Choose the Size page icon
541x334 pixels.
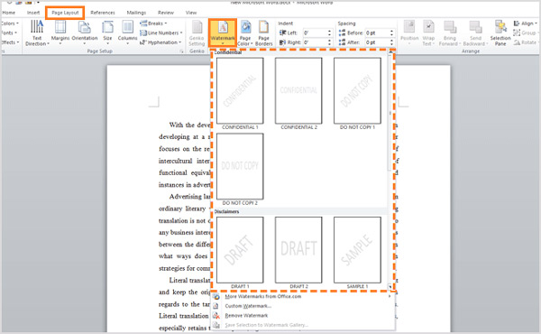107,32
